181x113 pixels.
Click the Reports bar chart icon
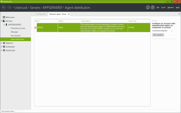(x=4, y=43)
